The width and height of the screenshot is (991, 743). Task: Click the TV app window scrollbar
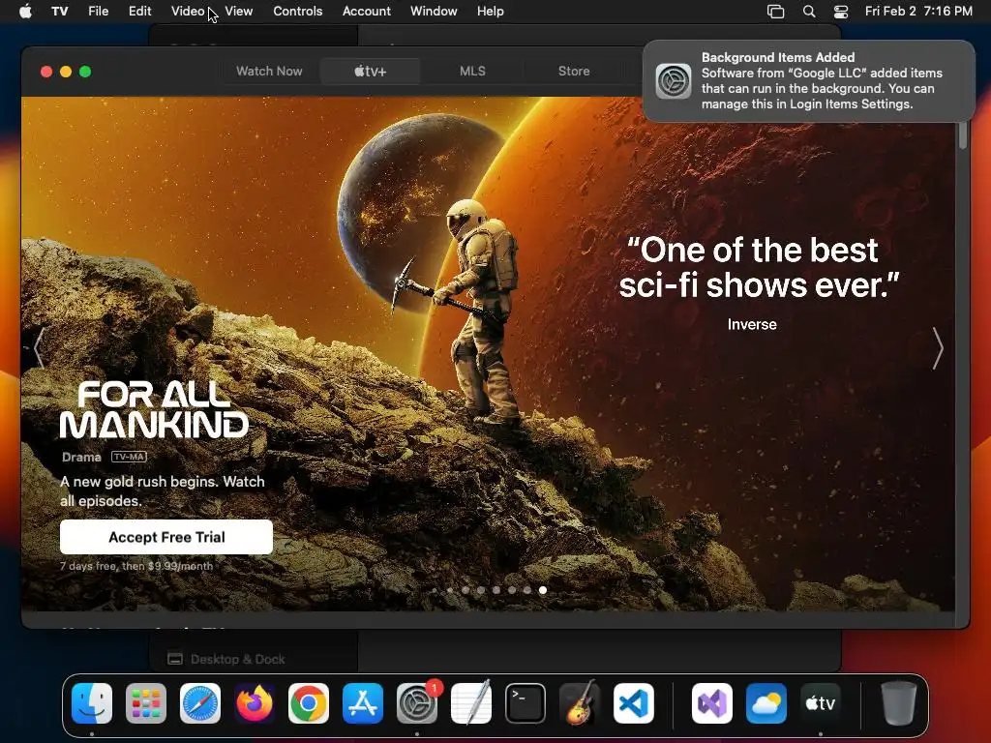[963, 134]
